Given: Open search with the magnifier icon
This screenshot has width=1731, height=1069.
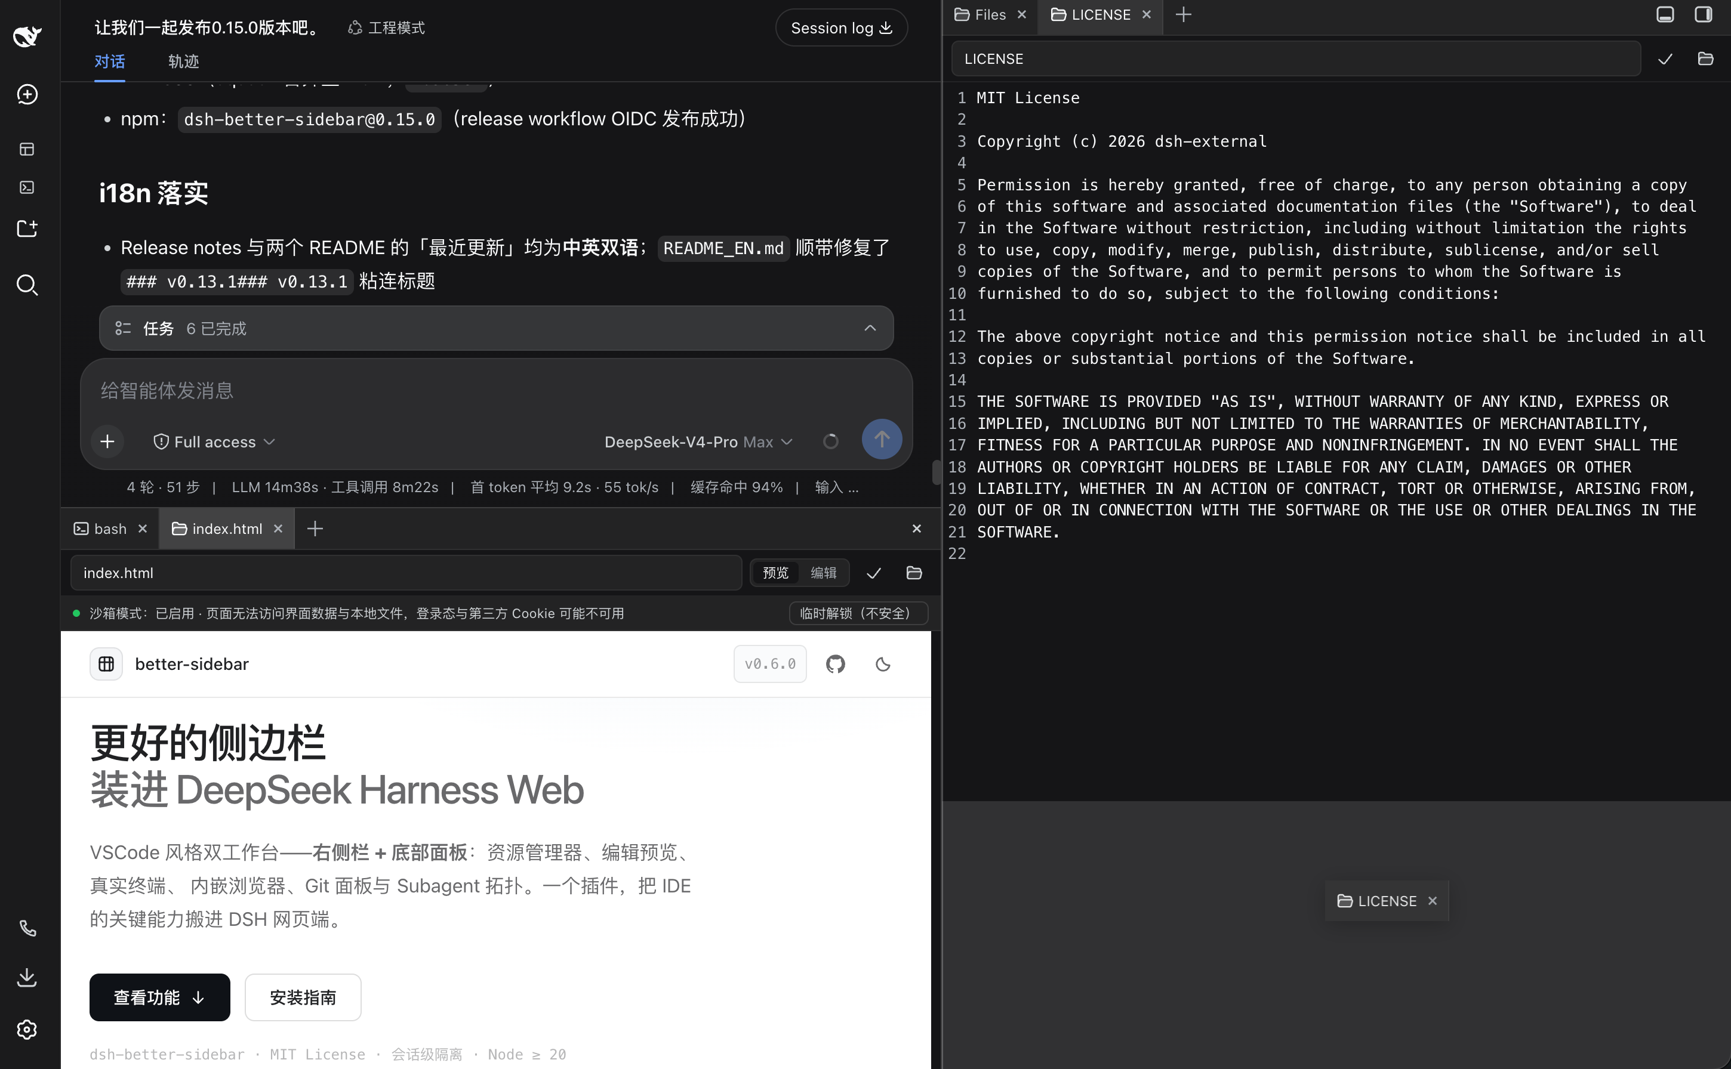Looking at the screenshot, I should pos(27,285).
